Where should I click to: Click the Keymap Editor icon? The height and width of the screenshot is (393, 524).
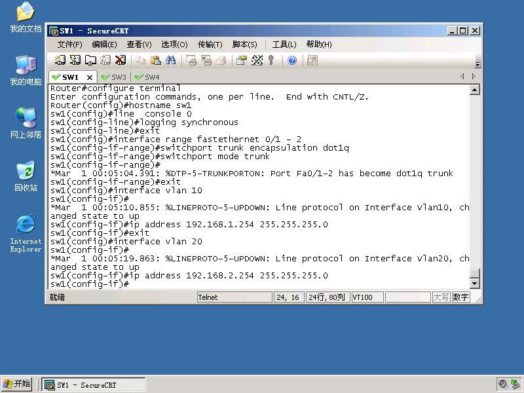tap(257, 60)
